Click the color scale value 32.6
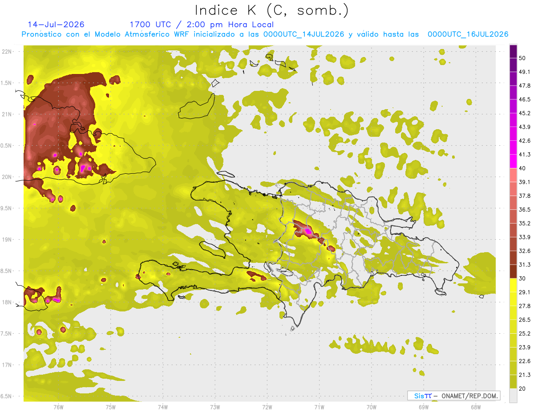 525,251
